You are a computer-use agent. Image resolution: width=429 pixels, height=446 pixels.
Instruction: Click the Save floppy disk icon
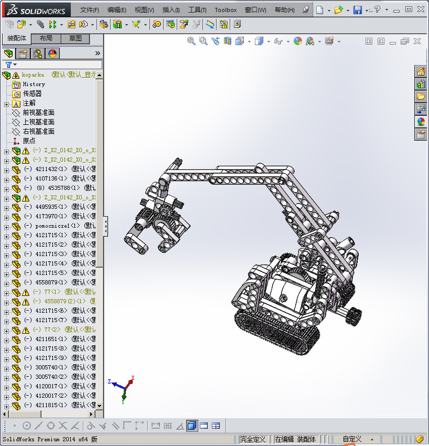pyautogui.click(x=357, y=10)
